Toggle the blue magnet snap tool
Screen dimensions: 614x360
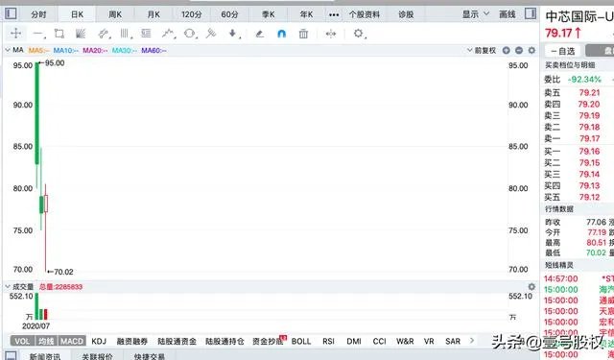(281, 35)
